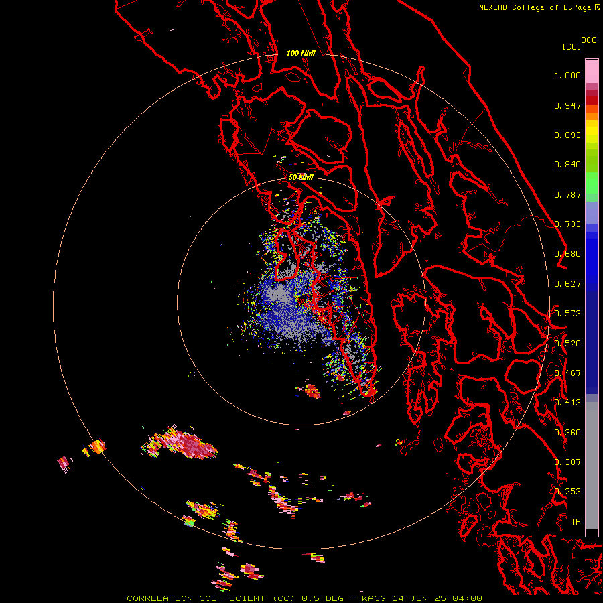Click the 0.627 scale value
This screenshot has width=603, height=603.
tap(567, 284)
